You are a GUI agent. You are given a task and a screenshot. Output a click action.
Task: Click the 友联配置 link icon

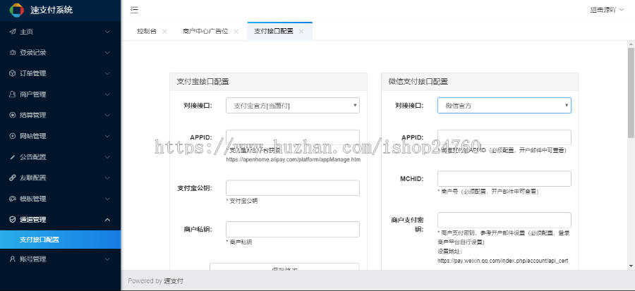pos(13,178)
